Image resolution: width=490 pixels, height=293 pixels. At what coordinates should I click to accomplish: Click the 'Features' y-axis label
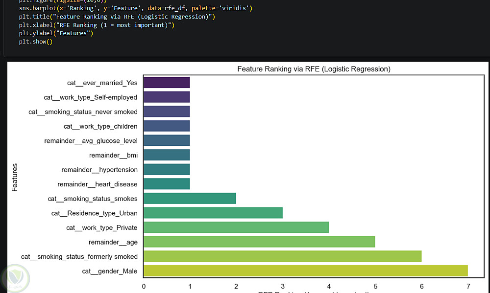click(x=15, y=177)
